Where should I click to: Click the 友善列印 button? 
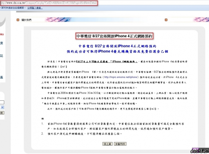[120, 144]
